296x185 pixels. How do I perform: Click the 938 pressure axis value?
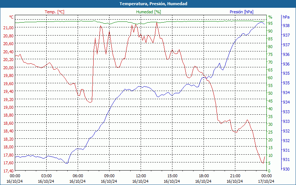pyautogui.click(x=286, y=26)
